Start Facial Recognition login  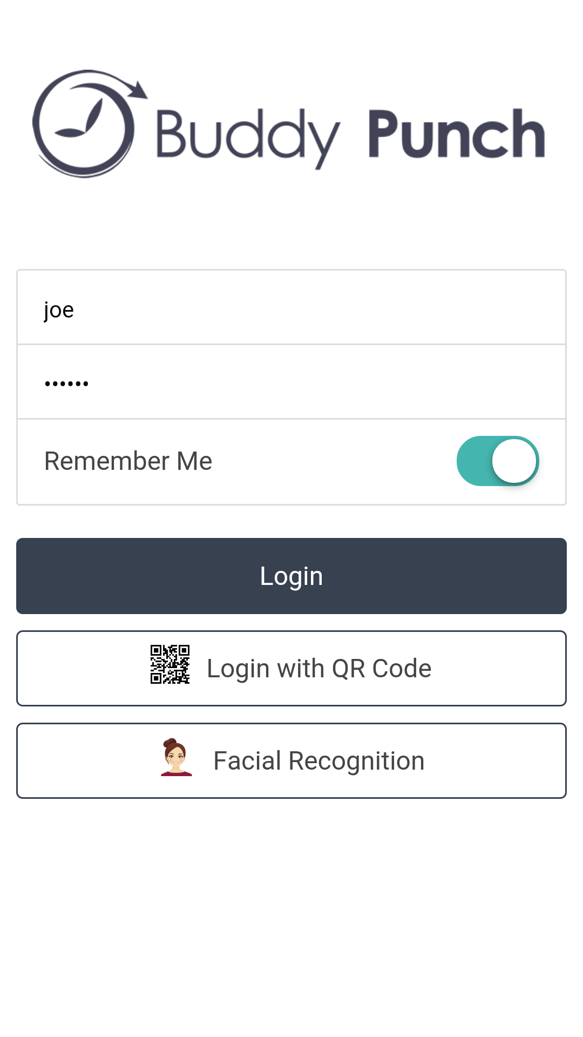291,760
